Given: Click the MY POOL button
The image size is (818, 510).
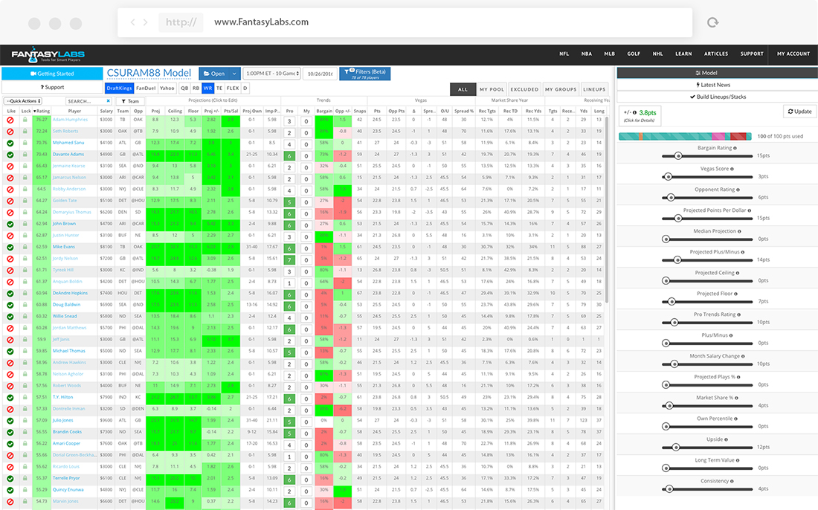Looking at the screenshot, I should click(492, 89).
